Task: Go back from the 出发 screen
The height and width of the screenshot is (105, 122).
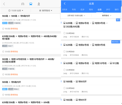Action: click(x=65, y=4)
